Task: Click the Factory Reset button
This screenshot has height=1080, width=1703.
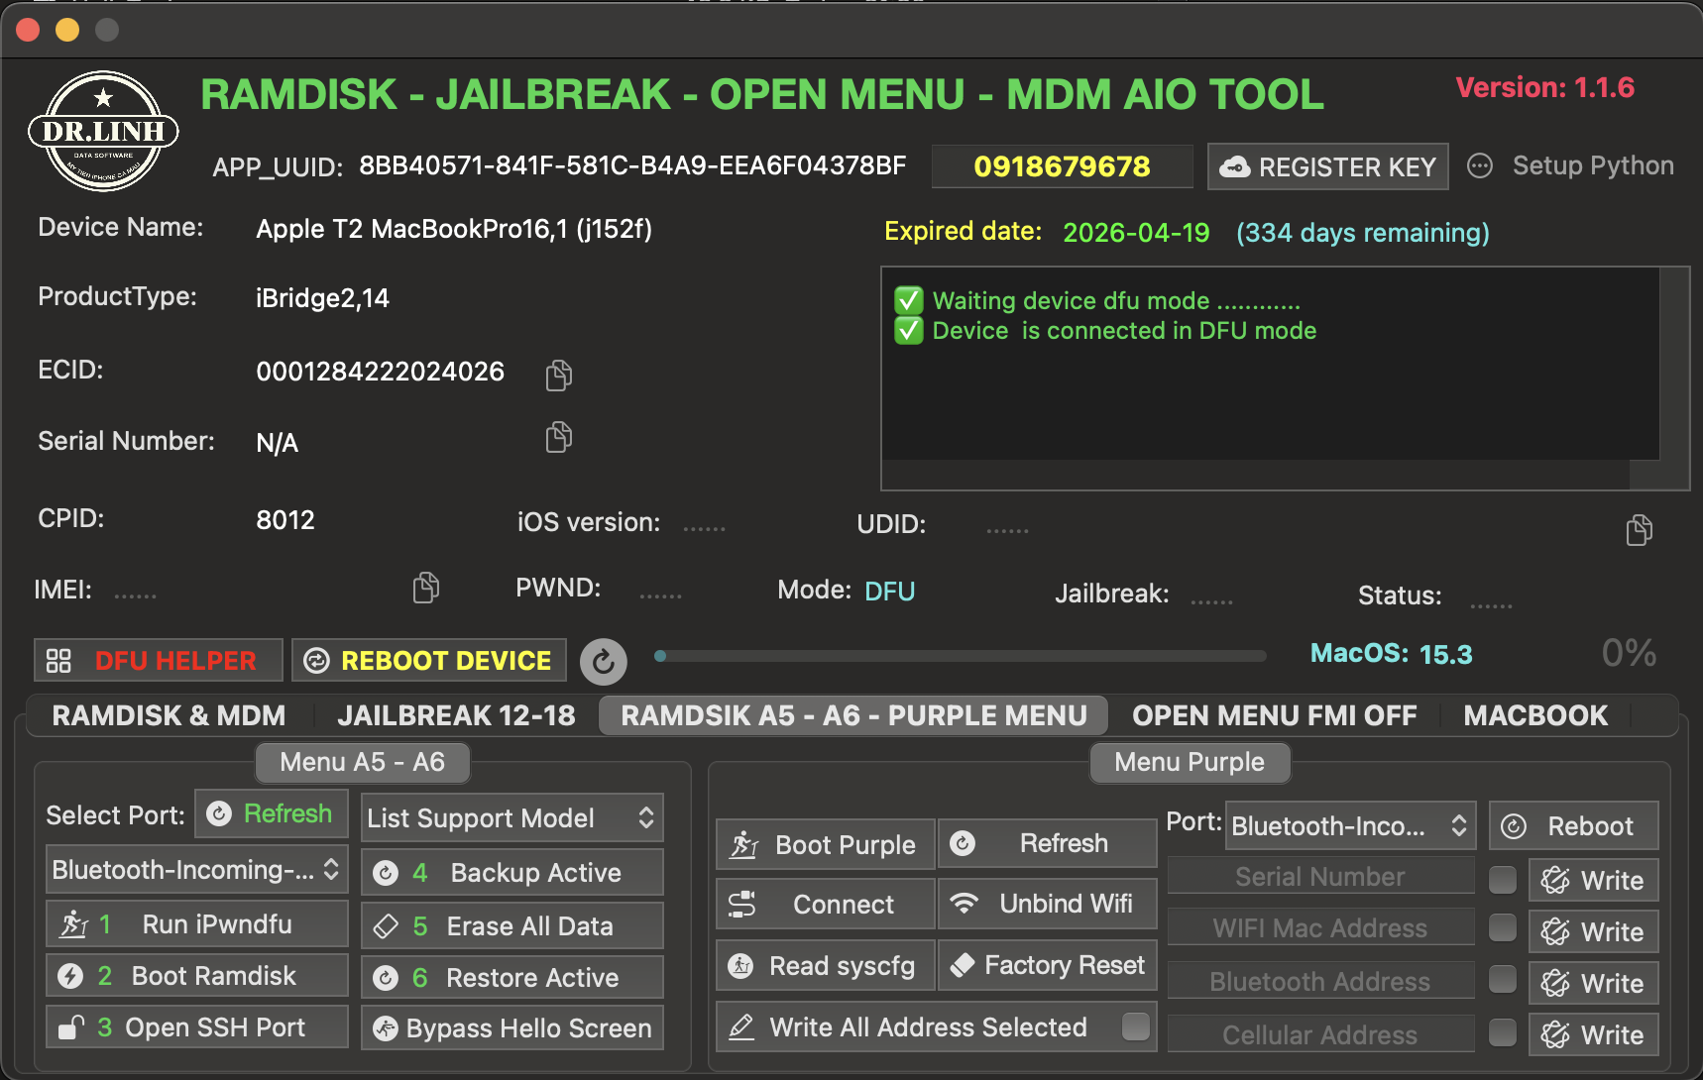Action: (x=1047, y=965)
